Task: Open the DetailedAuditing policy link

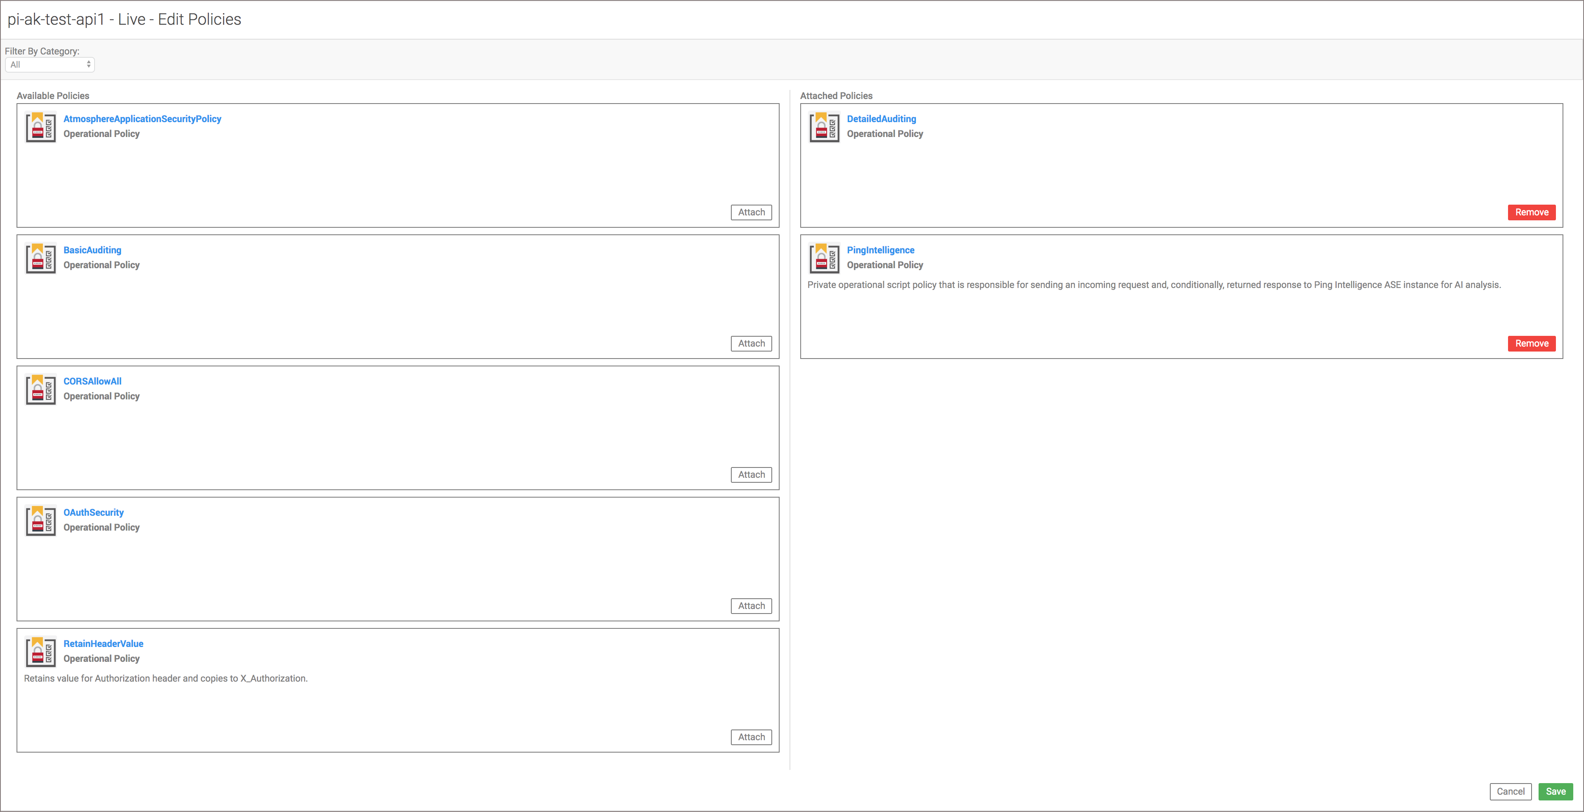Action: tap(881, 118)
